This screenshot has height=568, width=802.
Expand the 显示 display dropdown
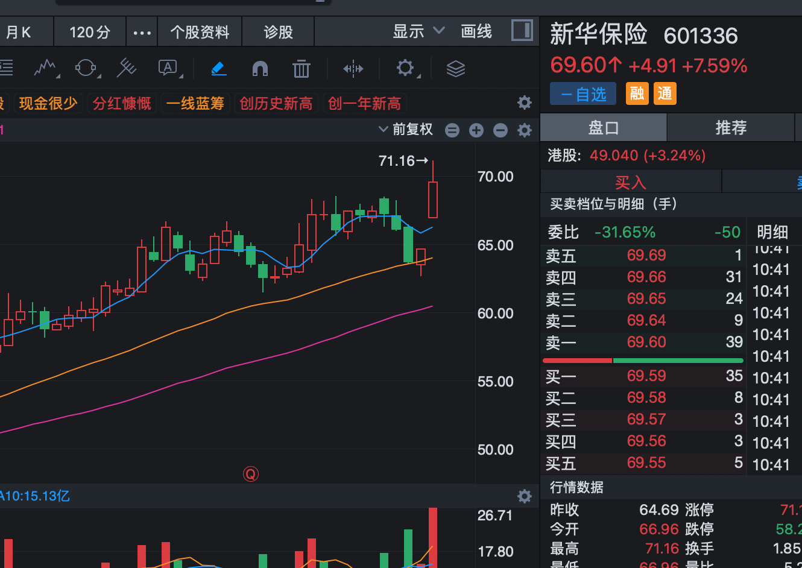[x=419, y=31]
